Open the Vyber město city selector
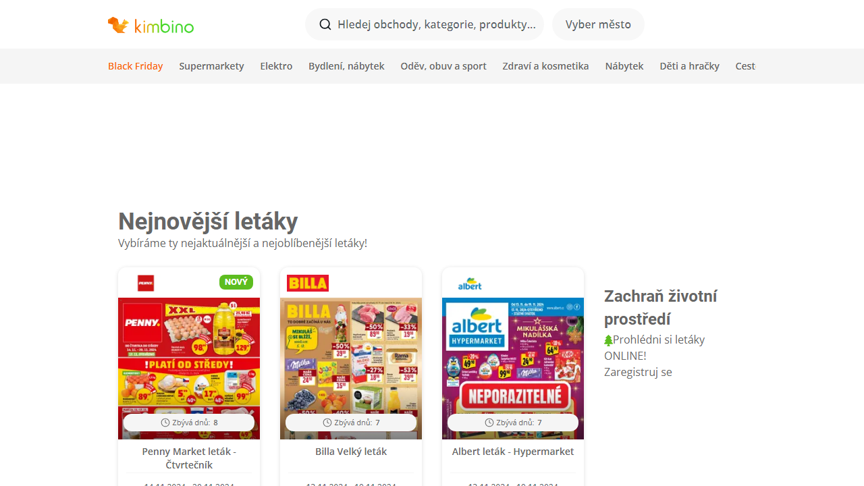 coord(598,24)
